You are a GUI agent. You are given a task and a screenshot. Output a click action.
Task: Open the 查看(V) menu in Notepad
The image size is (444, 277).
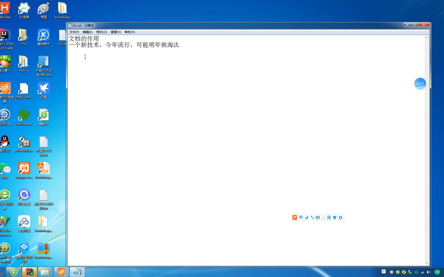[x=116, y=32]
